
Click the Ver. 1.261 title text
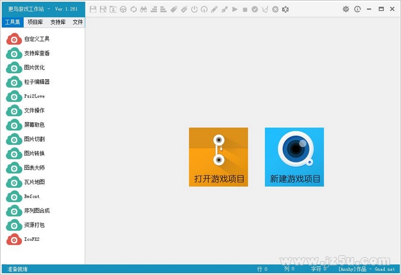pyautogui.click(x=66, y=9)
